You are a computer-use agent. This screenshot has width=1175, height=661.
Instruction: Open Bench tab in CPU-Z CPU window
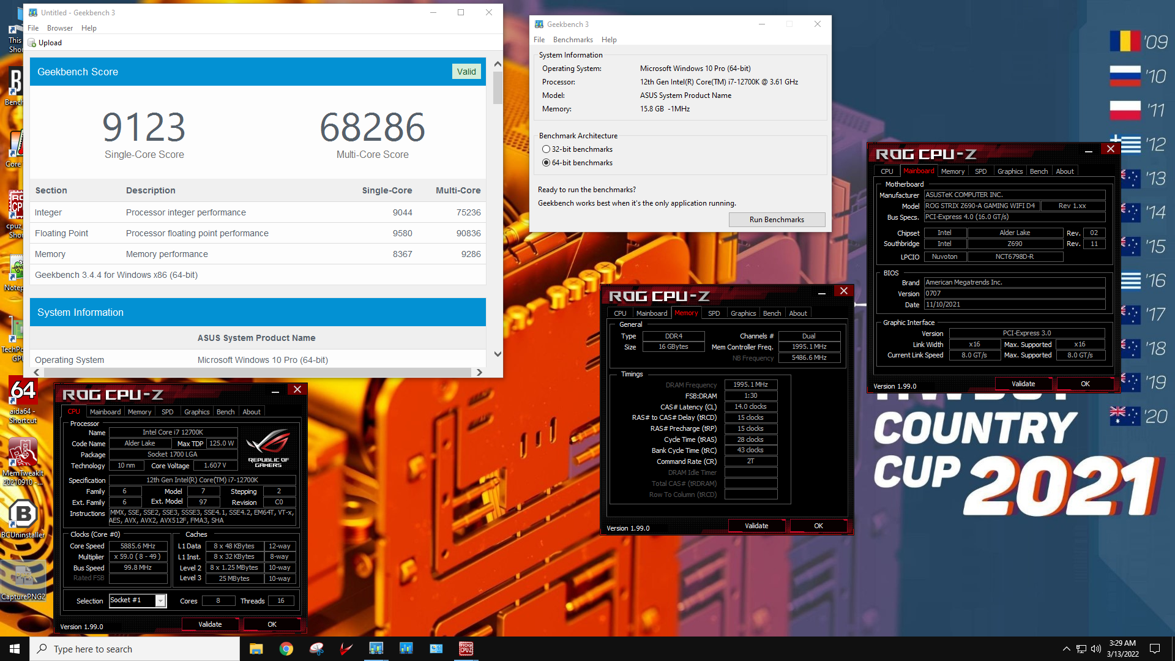225,412
